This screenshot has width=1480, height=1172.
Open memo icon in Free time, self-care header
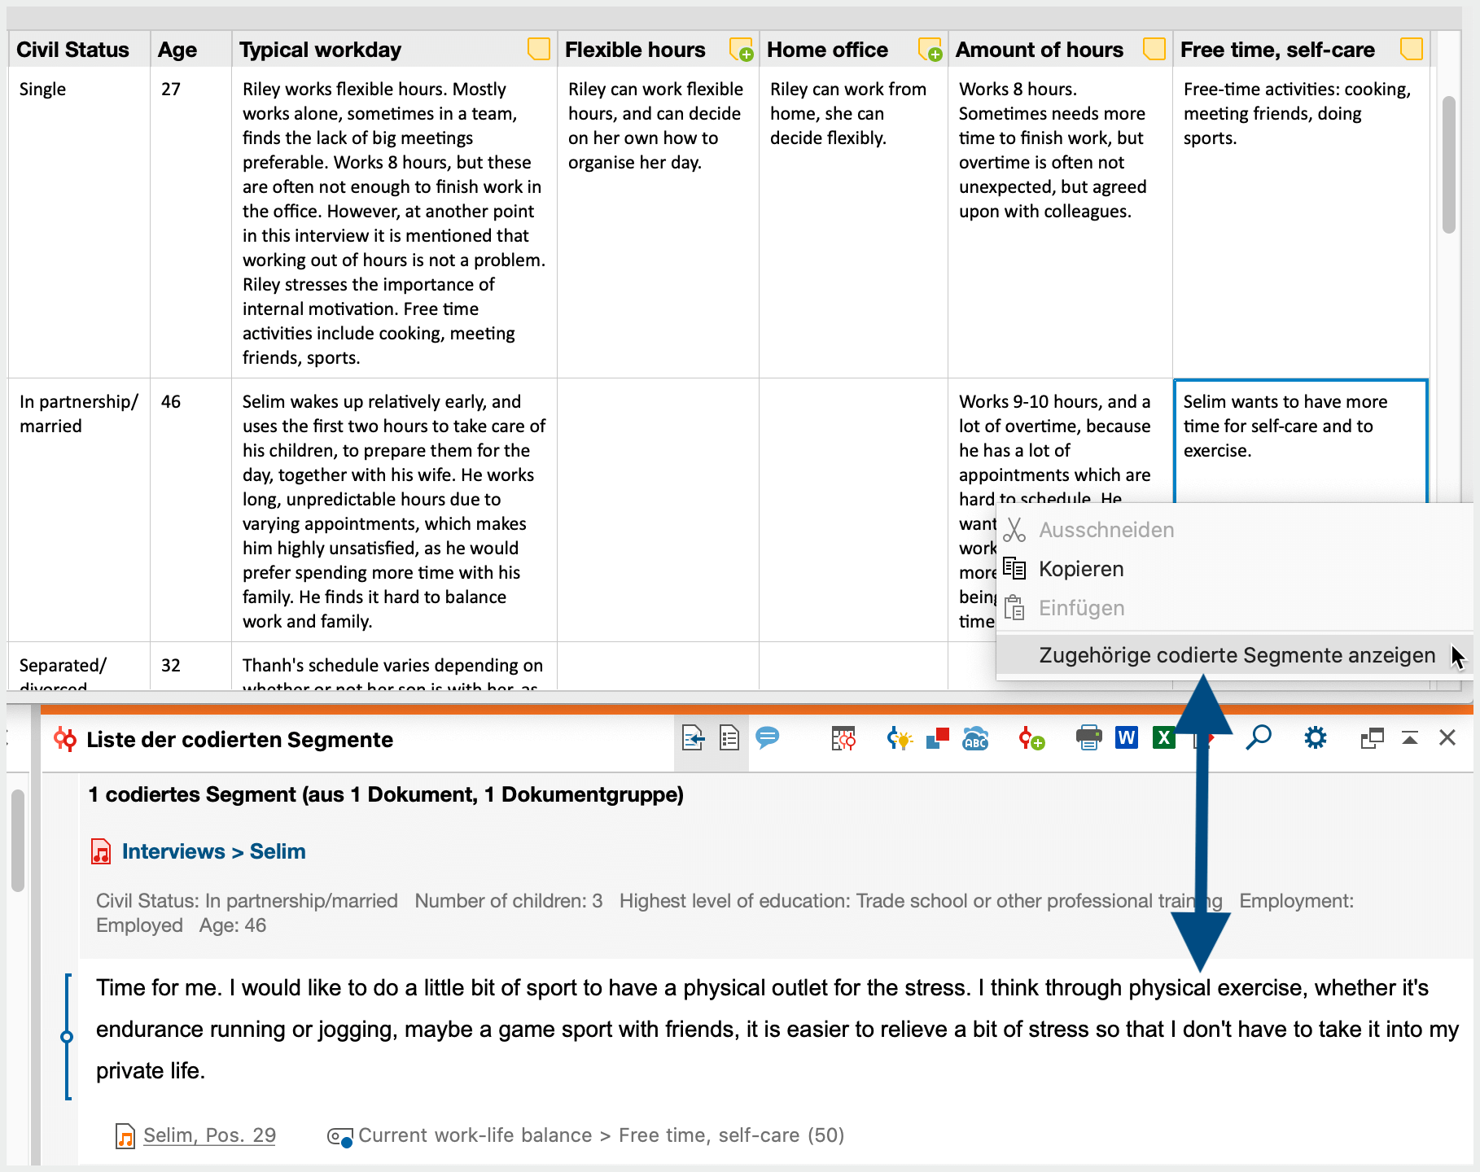point(1411,50)
